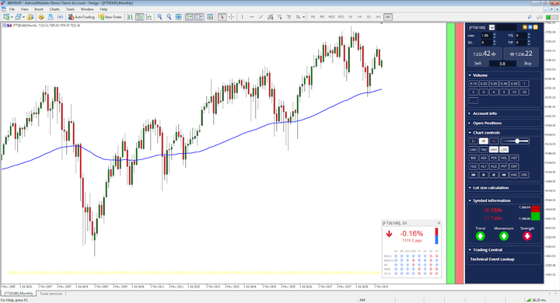Toggle the VOL chart control button
Viewport: 560px width, 303px height.
(503, 158)
